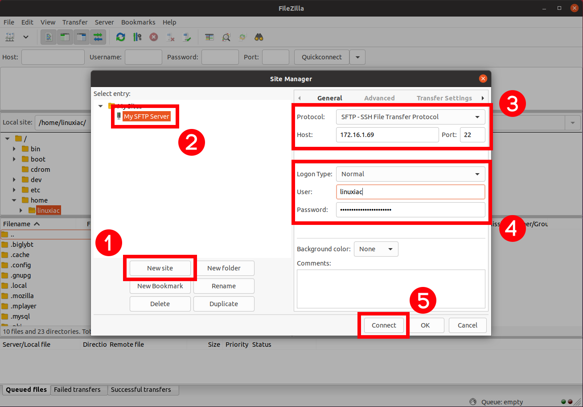583x407 pixels.
Task: Click the Connect button
Action: pos(383,325)
